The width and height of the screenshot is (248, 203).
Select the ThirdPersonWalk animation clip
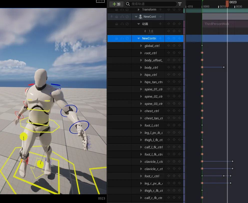217,24
